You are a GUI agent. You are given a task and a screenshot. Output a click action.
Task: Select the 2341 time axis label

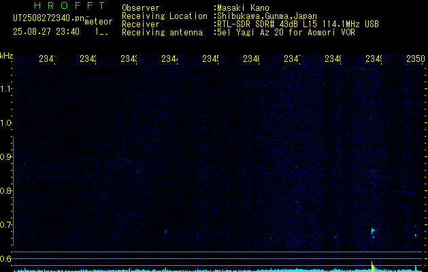48,58
